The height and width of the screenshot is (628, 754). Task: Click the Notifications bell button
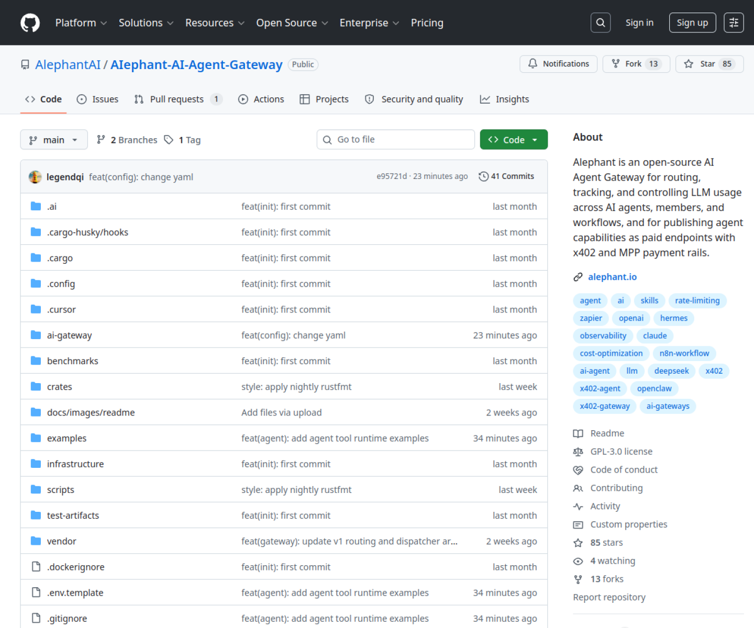(x=558, y=64)
